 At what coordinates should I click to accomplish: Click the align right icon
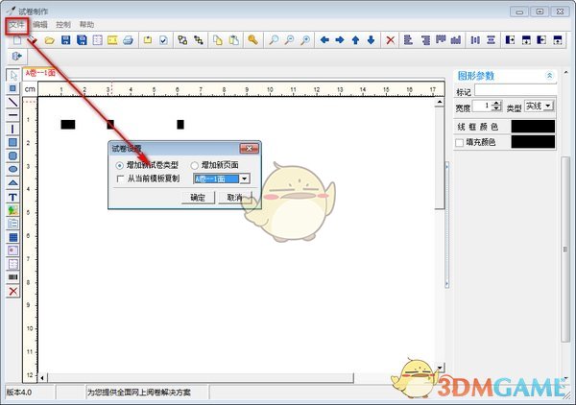pyautogui.click(x=425, y=39)
